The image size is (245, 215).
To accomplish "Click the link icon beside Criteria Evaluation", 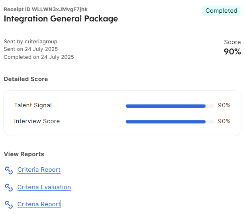I will (x=9, y=188).
